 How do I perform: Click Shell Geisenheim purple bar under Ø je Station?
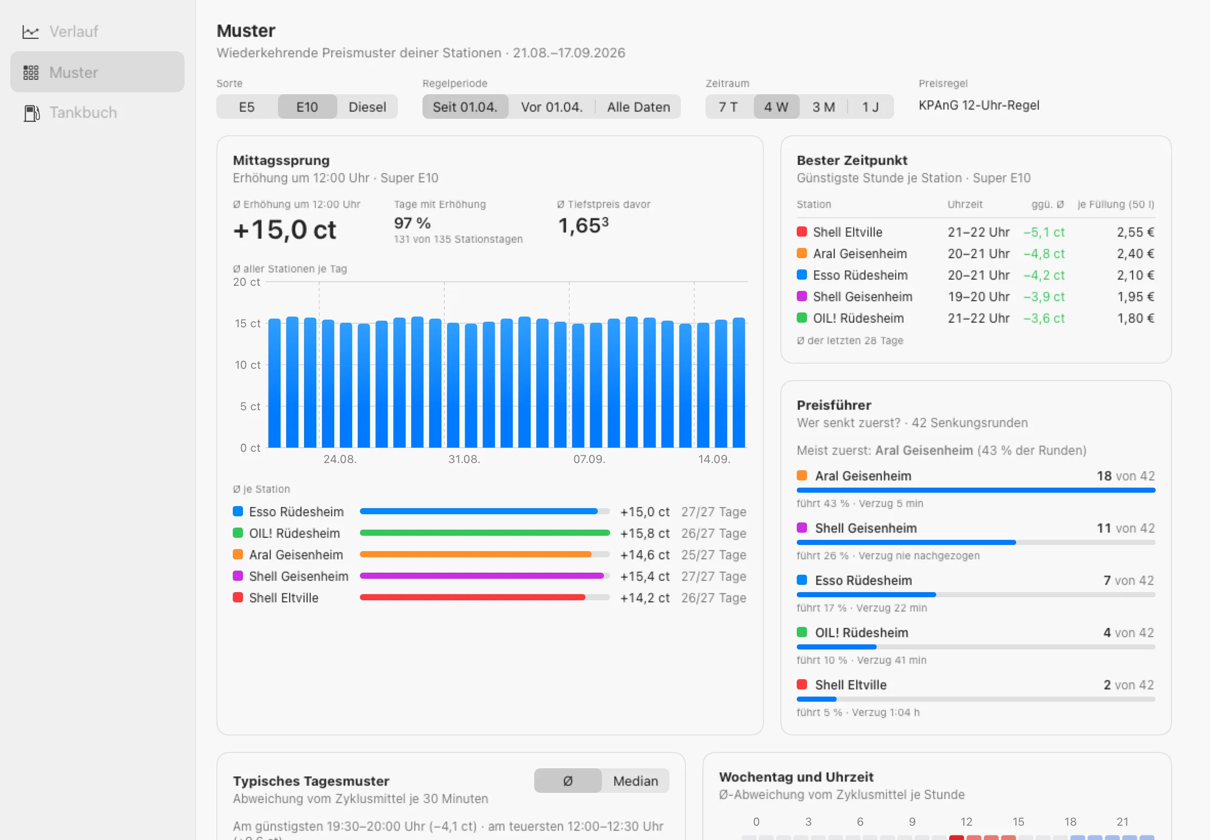484,576
